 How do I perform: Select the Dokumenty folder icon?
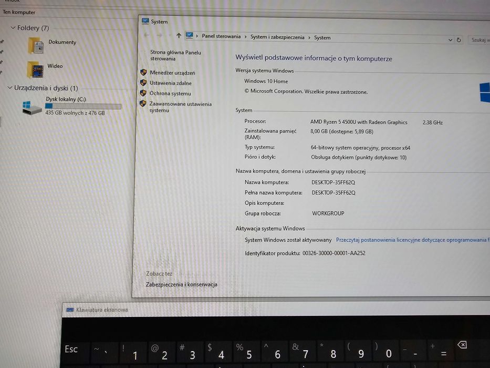[36, 46]
